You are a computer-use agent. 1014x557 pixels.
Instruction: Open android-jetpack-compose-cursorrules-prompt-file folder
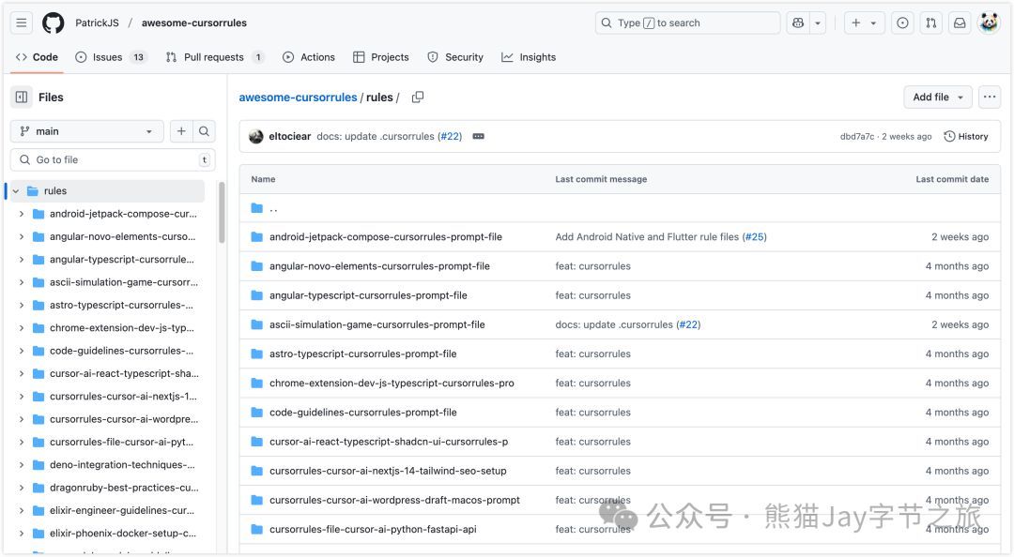pyautogui.click(x=386, y=237)
